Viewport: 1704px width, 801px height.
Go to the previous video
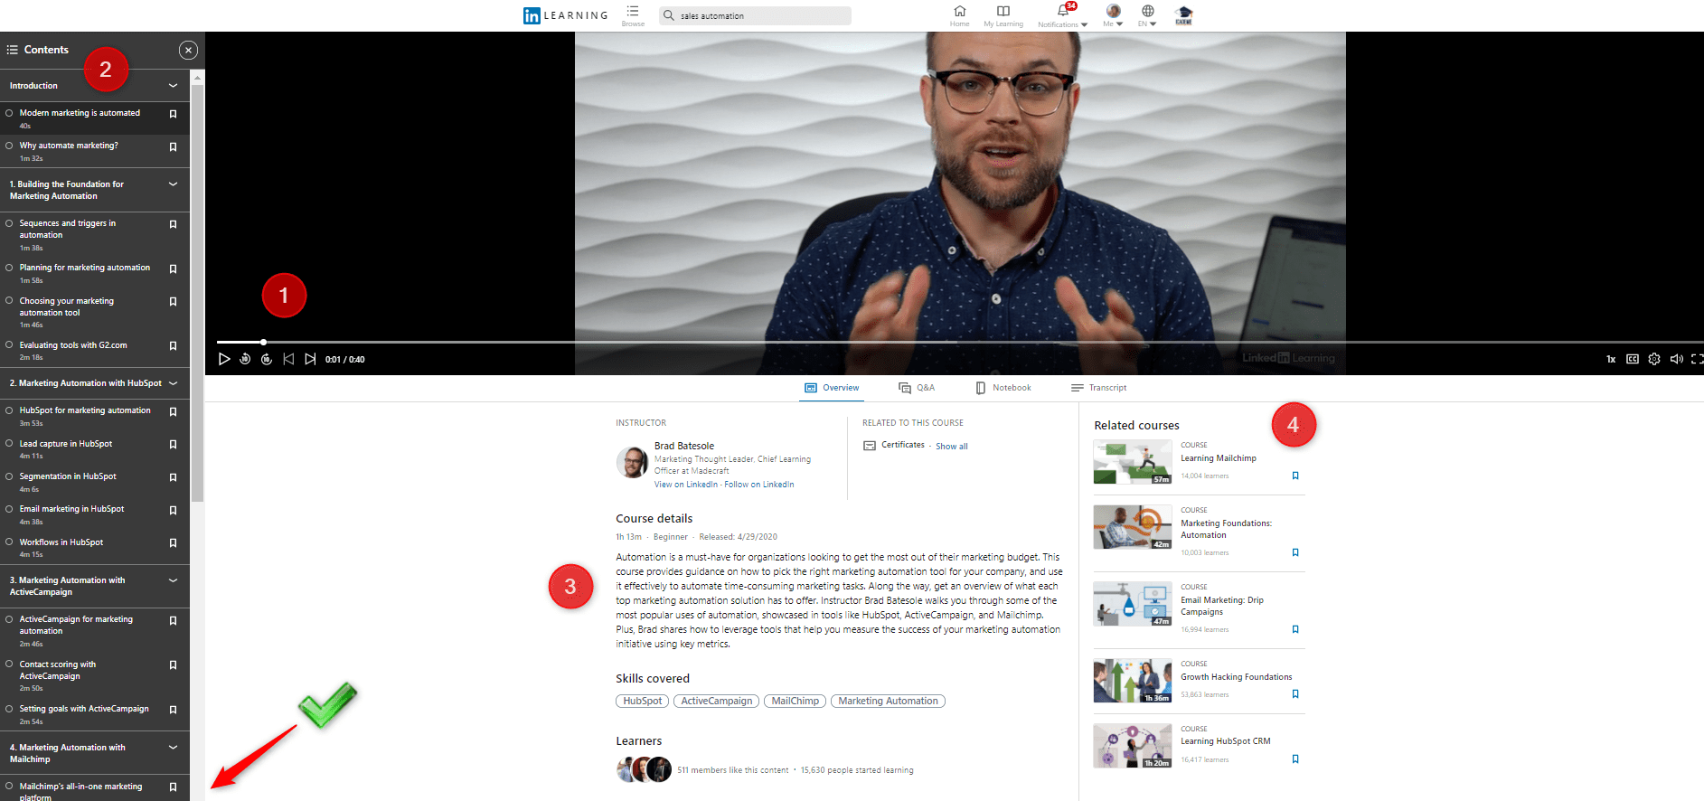[x=288, y=359]
